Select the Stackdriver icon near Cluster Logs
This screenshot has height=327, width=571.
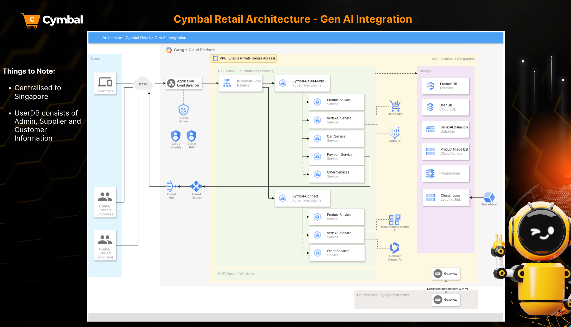pyautogui.click(x=489, y=197)
